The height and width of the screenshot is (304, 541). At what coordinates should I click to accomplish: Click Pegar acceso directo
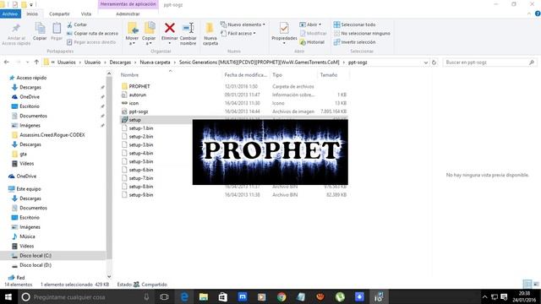(x=91, y=42)
